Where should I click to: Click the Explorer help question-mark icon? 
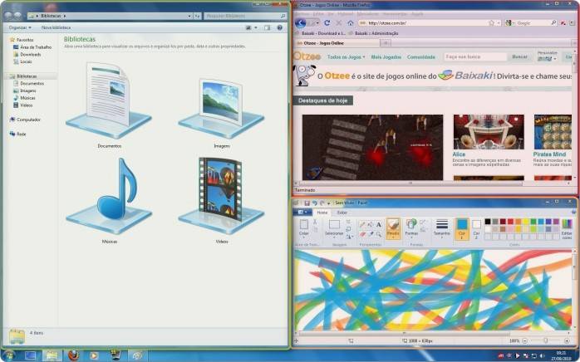point(280,27)
